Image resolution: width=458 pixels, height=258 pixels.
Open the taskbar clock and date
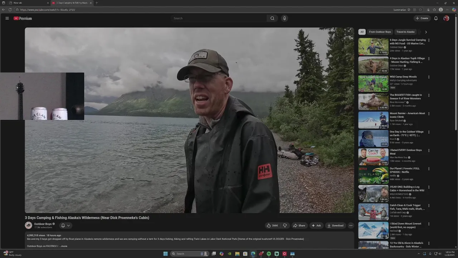click(450, 254)
